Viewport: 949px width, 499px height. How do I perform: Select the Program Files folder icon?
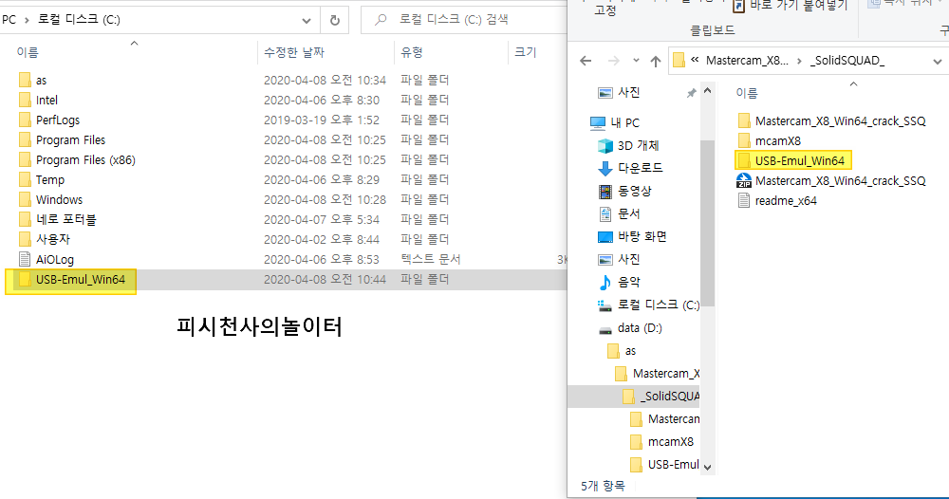pyautogui.click(x=25, y=139)
